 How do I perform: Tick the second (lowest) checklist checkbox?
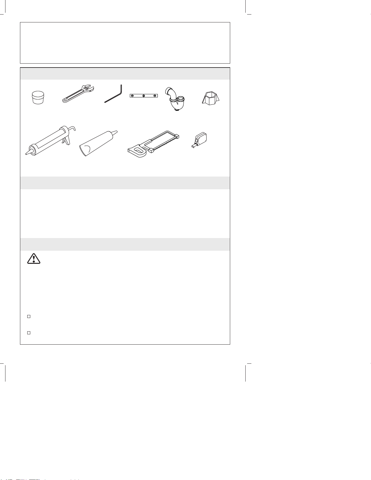(29, 333)
